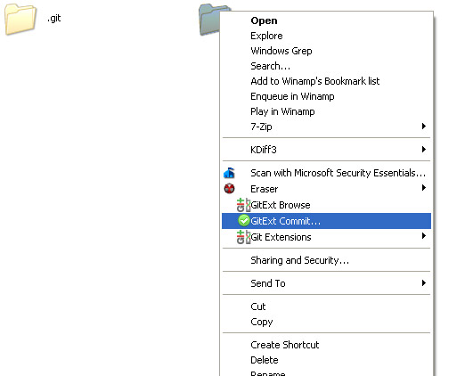Click the Microsoft Security Essentials scan icon
473x376 pixels.
(x=229, y=173)
